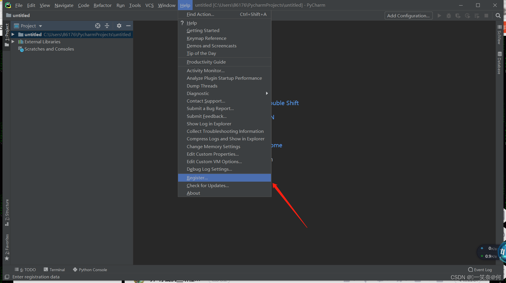Choose Edit Custom VM Options

click(225, 161)
